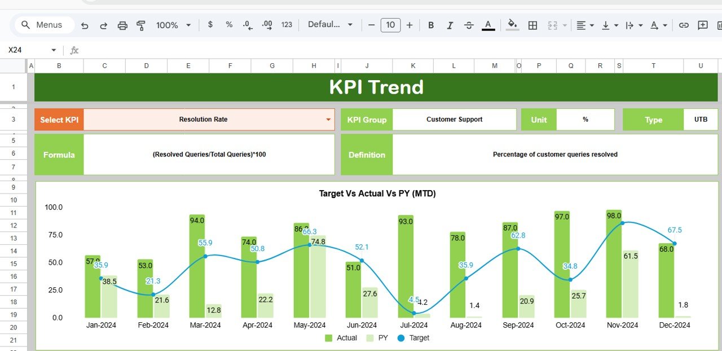Click the Print icon
This screenshot has width=722, height=351.
(x=122, y=25)
